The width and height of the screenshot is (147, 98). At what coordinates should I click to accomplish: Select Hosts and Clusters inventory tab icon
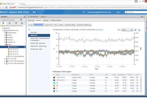(x=3, y=23)
